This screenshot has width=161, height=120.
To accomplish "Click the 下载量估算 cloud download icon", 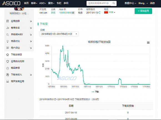I will 7,55.
